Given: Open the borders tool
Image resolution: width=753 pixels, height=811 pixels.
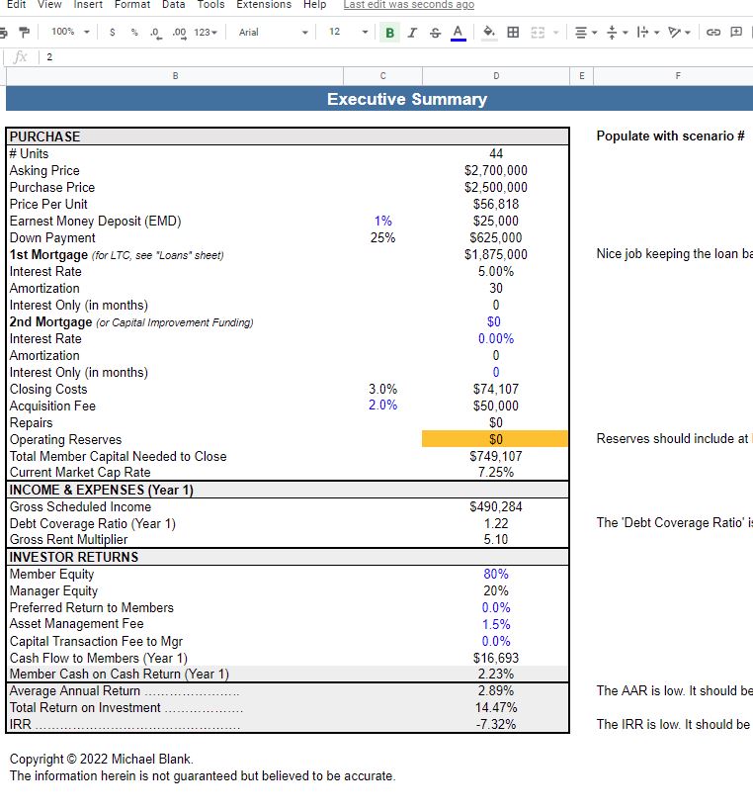Looking at the screenshot, I should coord(513,33).
